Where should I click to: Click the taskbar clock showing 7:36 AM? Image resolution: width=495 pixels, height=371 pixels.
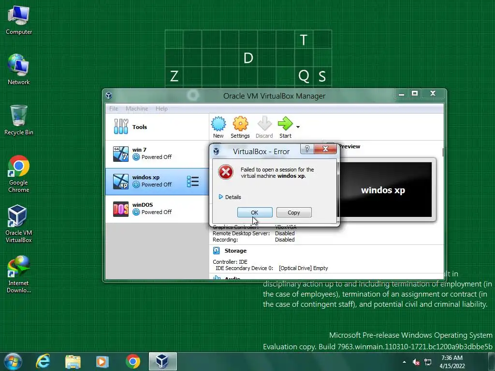pos(452,362)
